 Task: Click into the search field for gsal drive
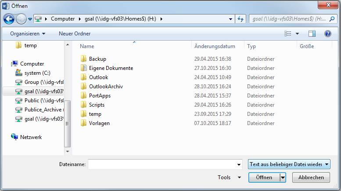[289, 19]
